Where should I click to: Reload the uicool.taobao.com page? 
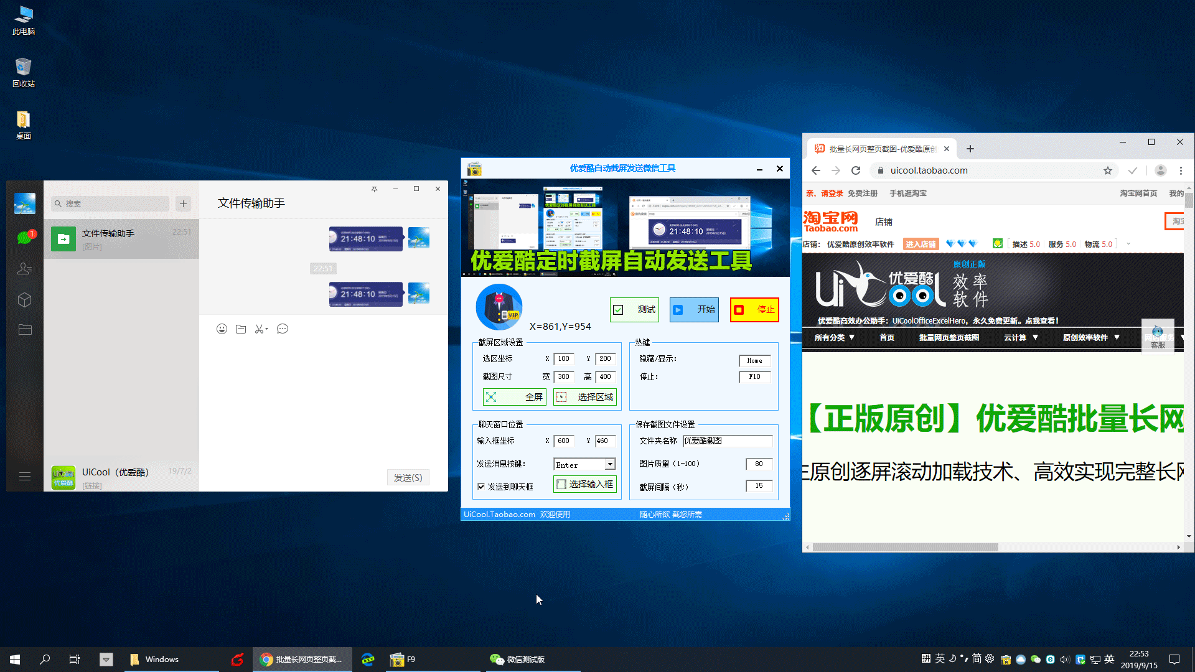(856, 170)
